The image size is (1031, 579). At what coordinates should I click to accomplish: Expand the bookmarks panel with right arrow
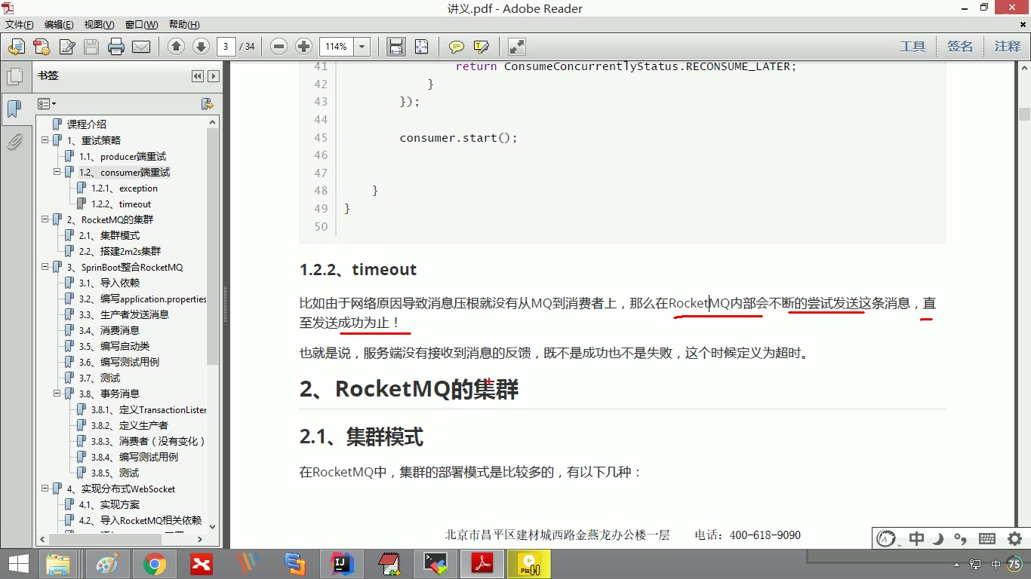tap(214, 76)
